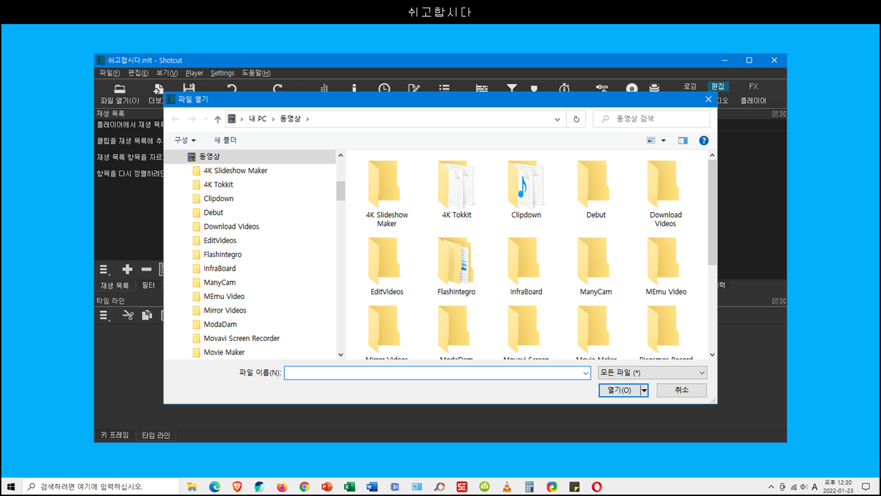Open Excel from the taskbar
This screenshot has width=881, height=496.
pyautogui.click(x=349, y=486)
